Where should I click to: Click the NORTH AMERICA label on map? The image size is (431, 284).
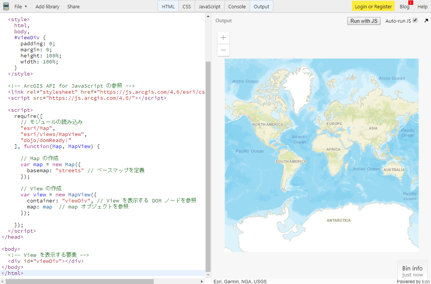(267, 125)
